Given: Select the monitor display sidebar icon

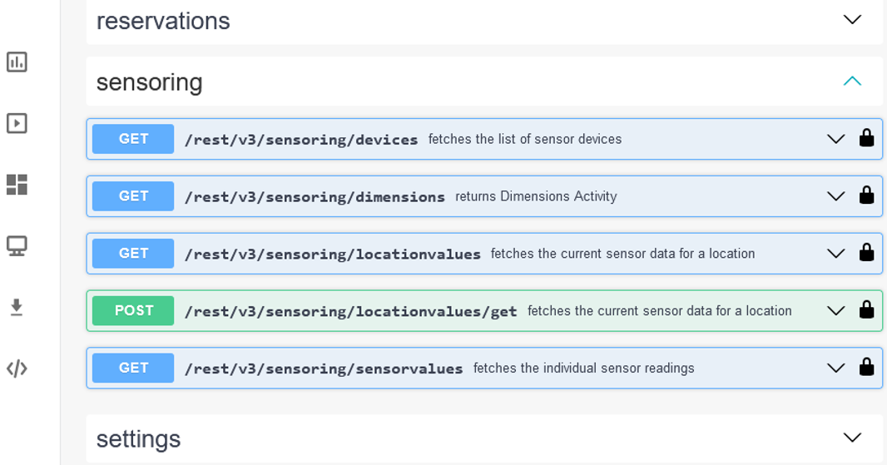Looking at the screenshot, I should pos(17,246).
